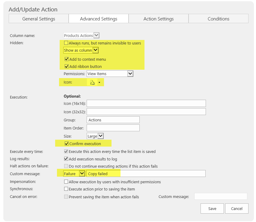Enable 'Always runs, but remains invisible to users'
Image resolution: width=256 pixels, height=222 pixels.
[x=66, y=43]
